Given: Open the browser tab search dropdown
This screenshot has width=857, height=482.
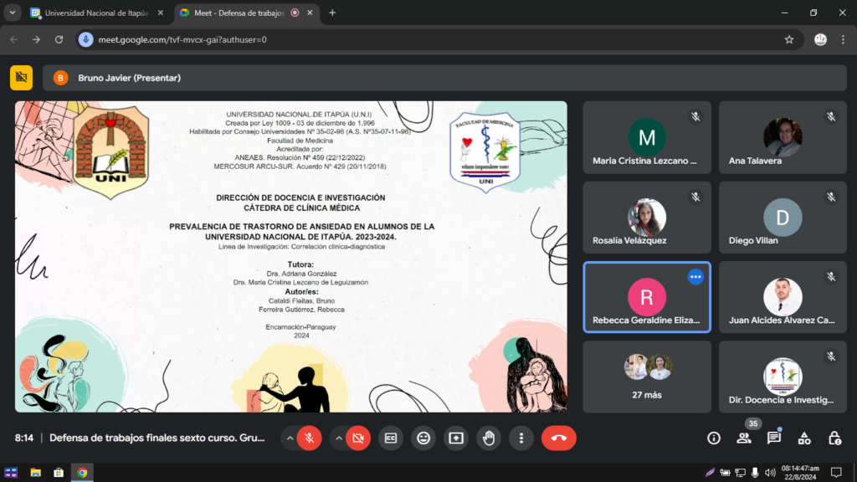Looking at the screenshot, I should point(12,13).
